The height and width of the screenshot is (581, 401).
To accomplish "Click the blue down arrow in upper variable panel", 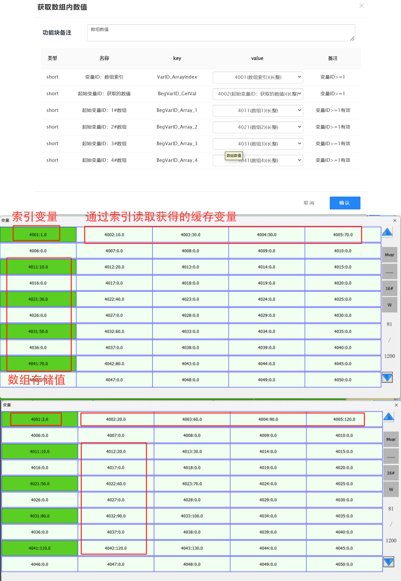I will point(387,378).
